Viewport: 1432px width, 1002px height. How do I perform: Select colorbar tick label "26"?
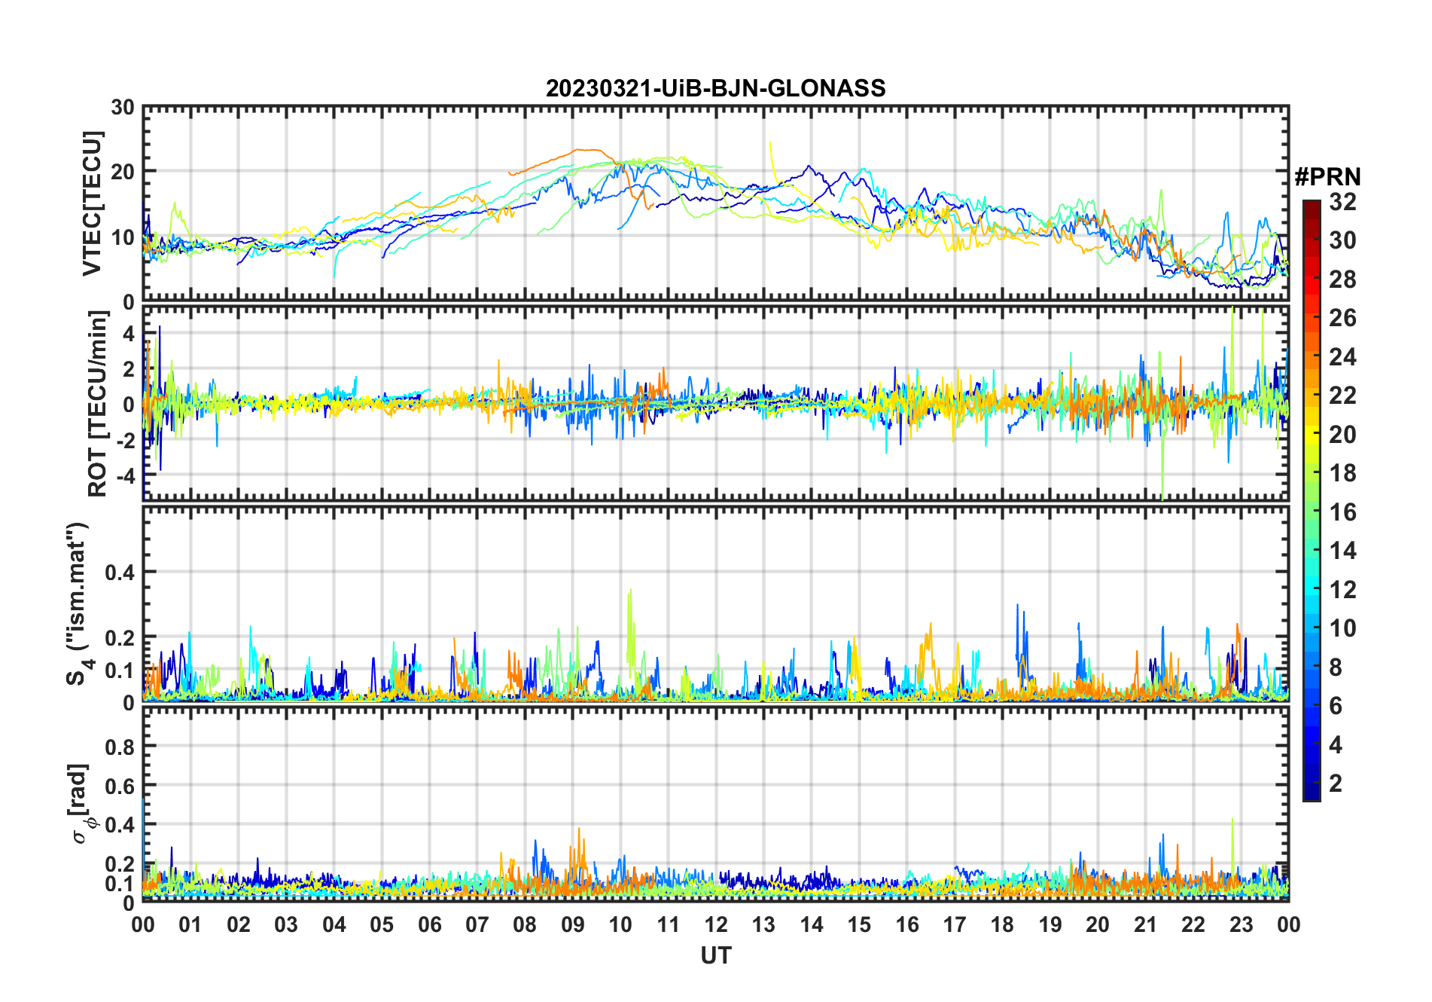coord(1342,318)
